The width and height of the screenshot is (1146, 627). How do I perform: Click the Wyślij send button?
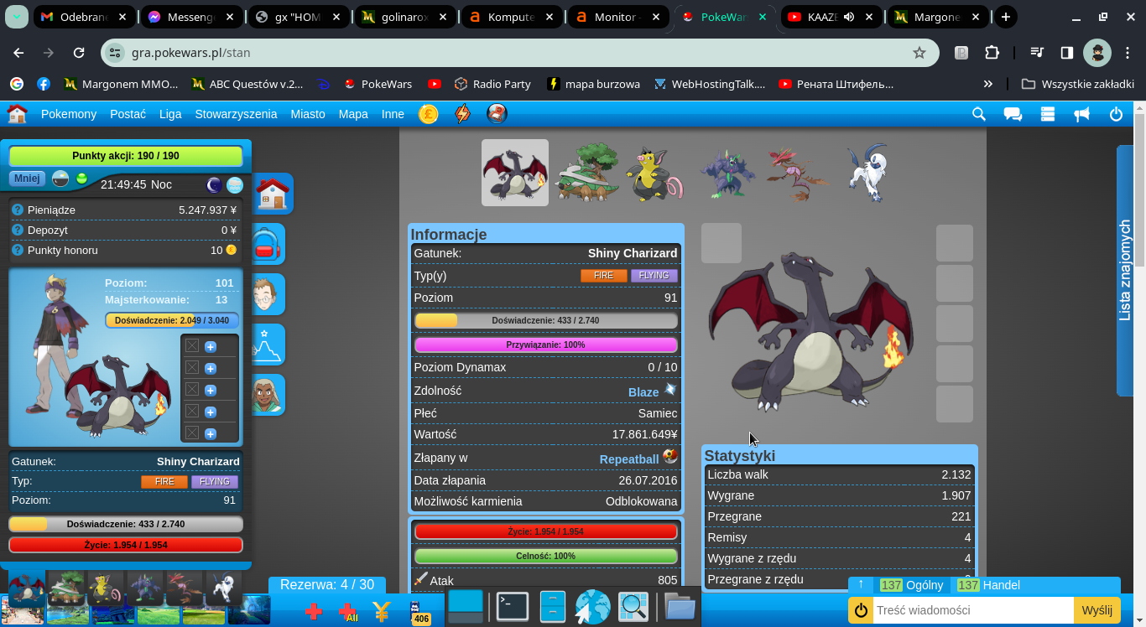coord(1097,610)
